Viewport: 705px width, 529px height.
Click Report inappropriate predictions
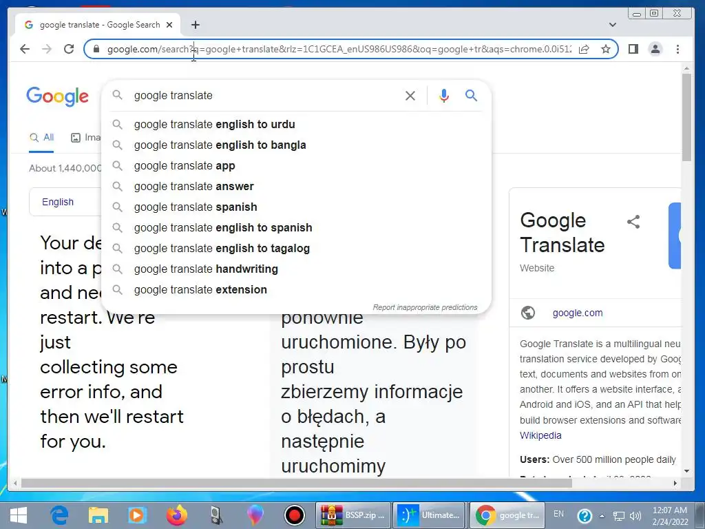click(425, 307)
